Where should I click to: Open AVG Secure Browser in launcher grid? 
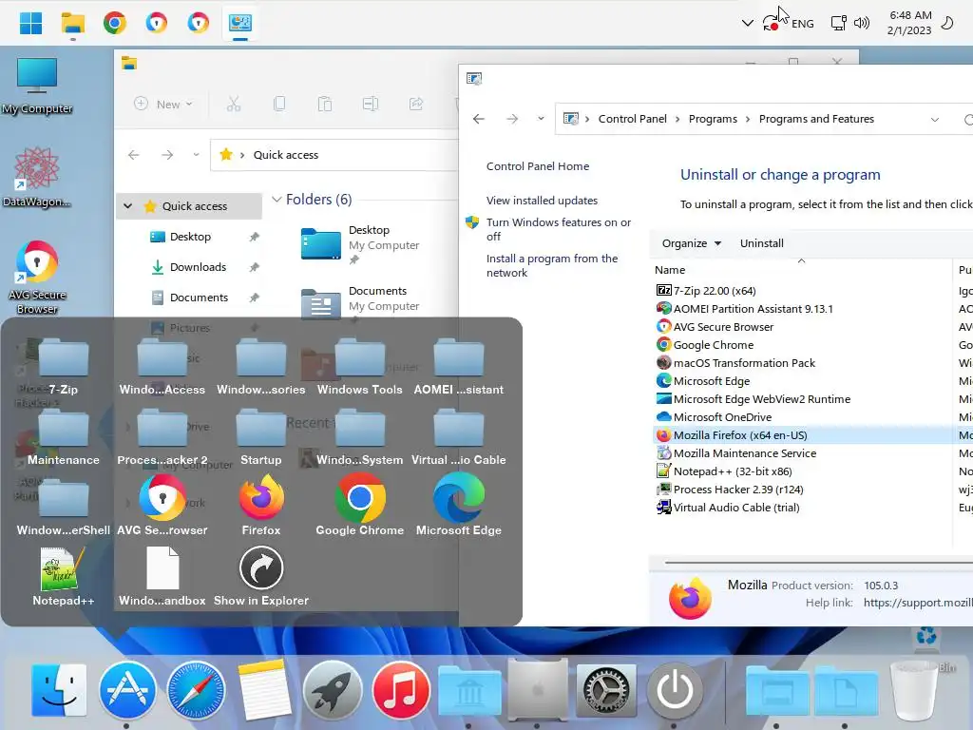click(x=162, y=506)
